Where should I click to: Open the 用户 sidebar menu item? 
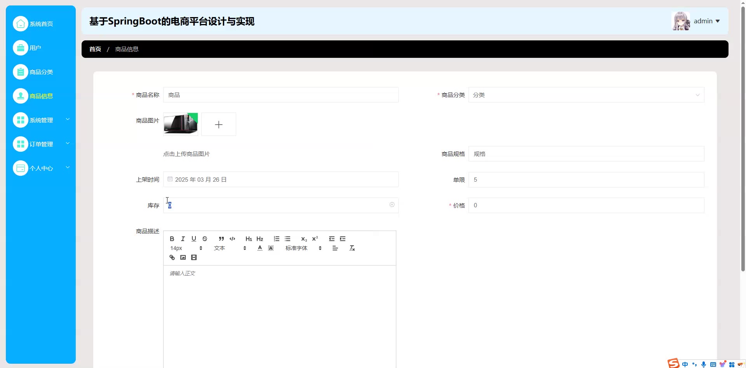[41, 48]
